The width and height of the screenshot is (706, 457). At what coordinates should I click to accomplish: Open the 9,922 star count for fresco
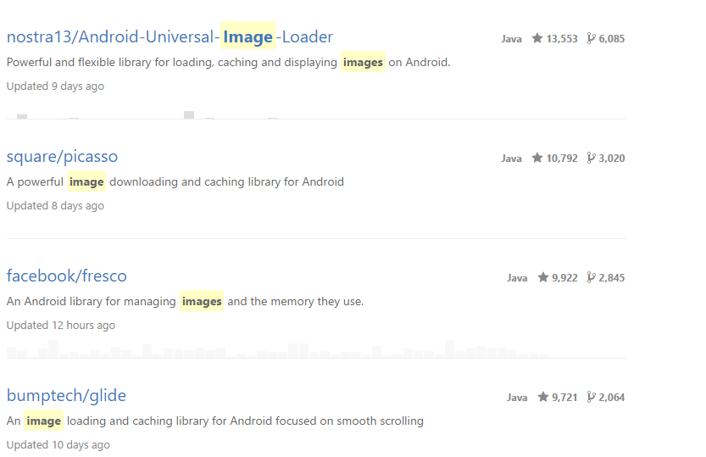pos(564,278)
